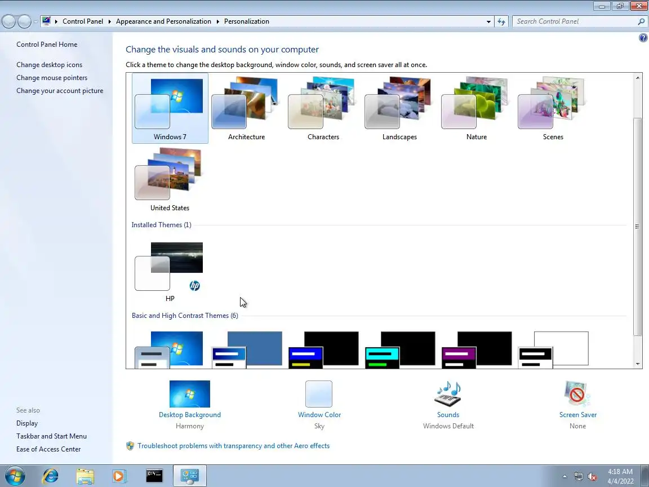This screenshot has width=649, height=487.
Task: Select the Nature theme
Action: tap(476, 108)
